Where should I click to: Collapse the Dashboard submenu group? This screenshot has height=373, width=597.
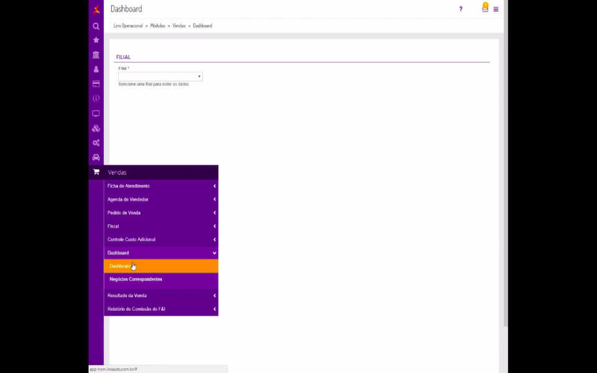click(x=161, y=253)
